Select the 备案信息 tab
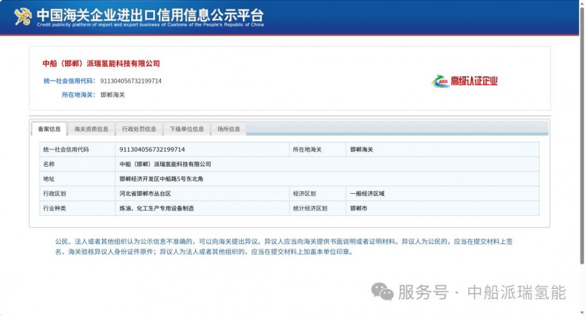 point(49,129)
